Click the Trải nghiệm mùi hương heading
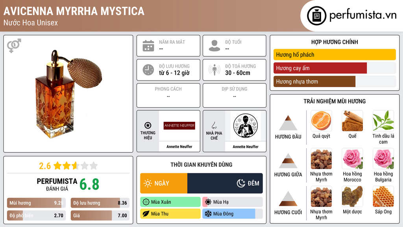The width and height of the screenshot is (403, 227). [x=335, y=101]
